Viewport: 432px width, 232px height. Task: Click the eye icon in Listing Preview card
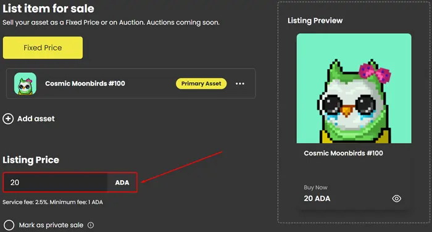click(396, 199)
